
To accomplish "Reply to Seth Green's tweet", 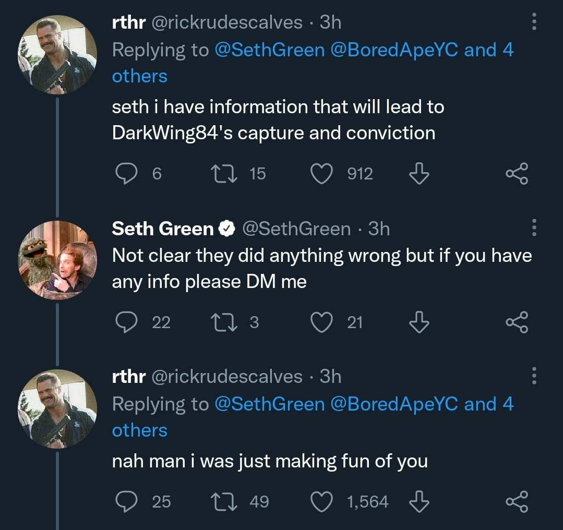I will click(126, 322).
